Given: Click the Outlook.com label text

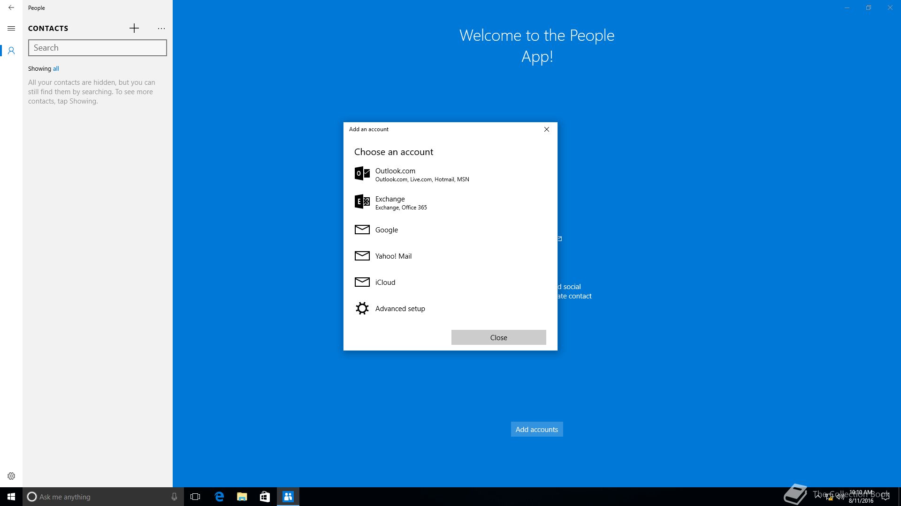Looking at the screenshot, I should click(395, 171).
